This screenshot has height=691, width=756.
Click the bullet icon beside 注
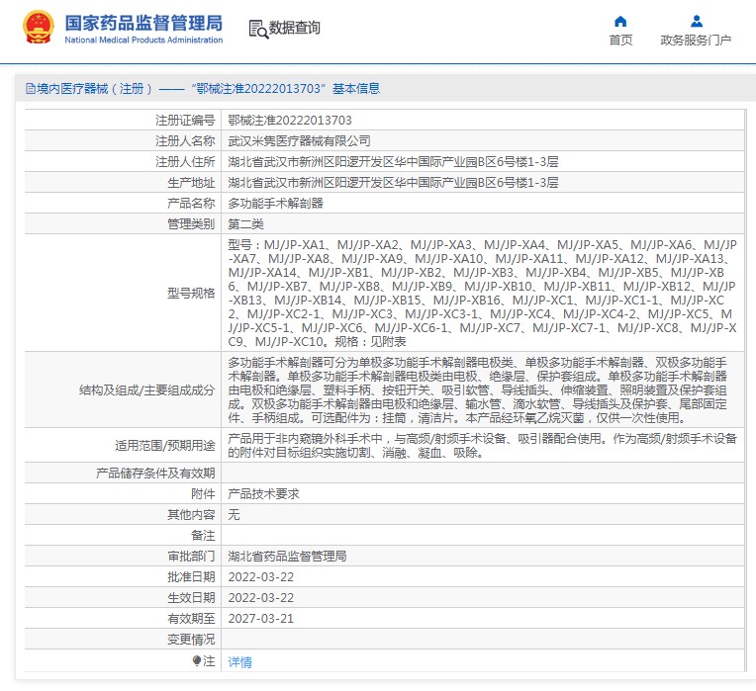pos(197,660)
